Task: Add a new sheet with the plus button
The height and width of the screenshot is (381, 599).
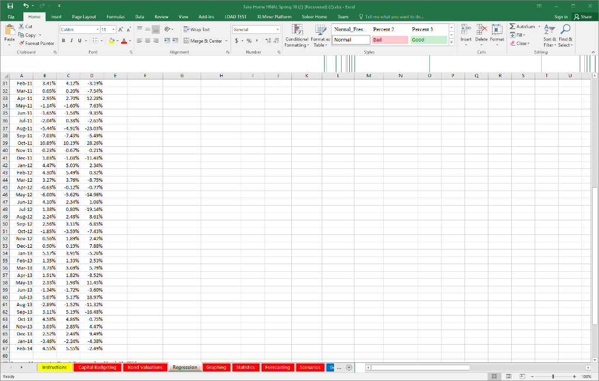Action: click(349, 367)
